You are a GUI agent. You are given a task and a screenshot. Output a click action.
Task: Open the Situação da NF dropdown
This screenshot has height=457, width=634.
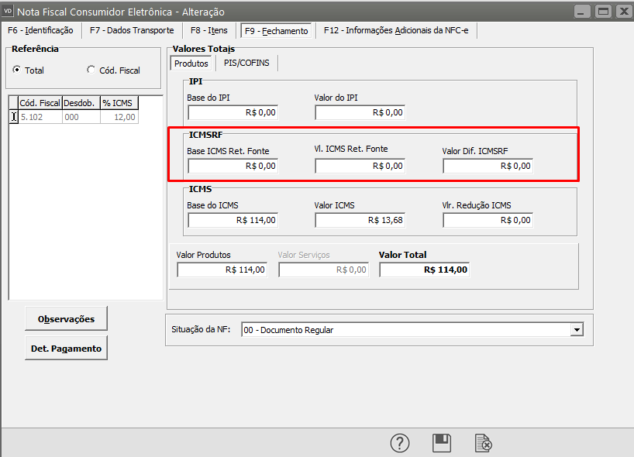[x=576, y=330]
